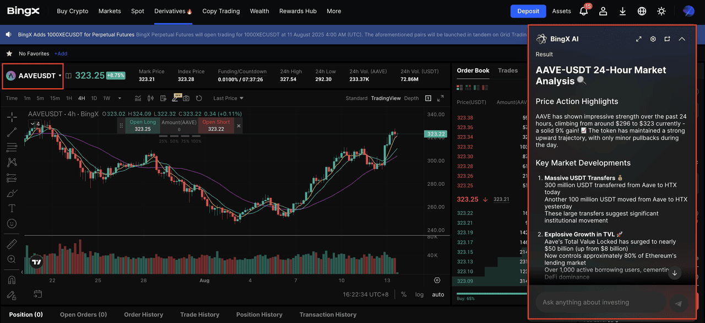
Task: Select the 1D timeframe
Action: click(94, 98)
